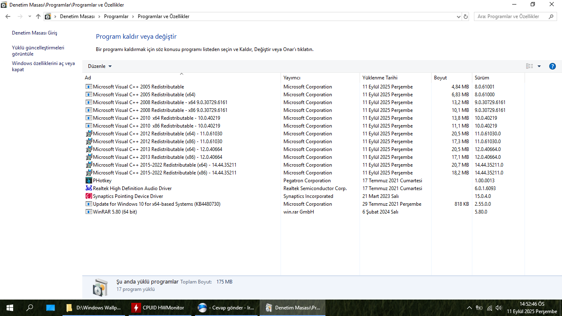Click the Windows Start button

pyautogui.click(x=9, y=308)
